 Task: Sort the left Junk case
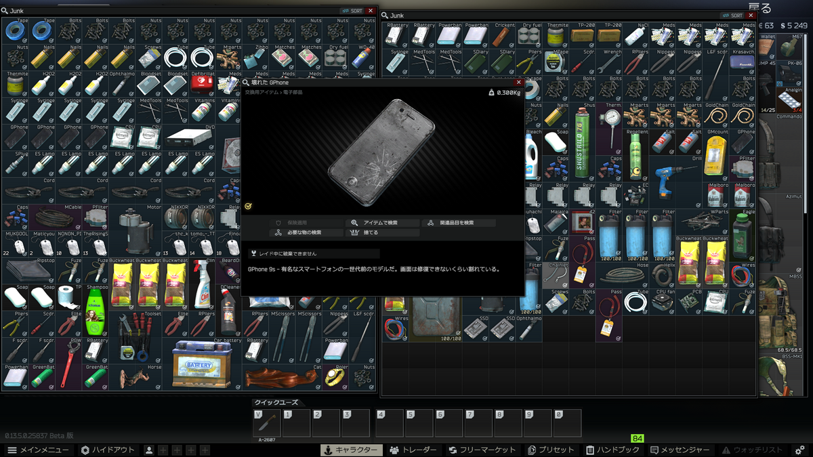[353, 12]
